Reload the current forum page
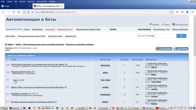The height and width of the screenshot is (110, 196). point(14,12)
